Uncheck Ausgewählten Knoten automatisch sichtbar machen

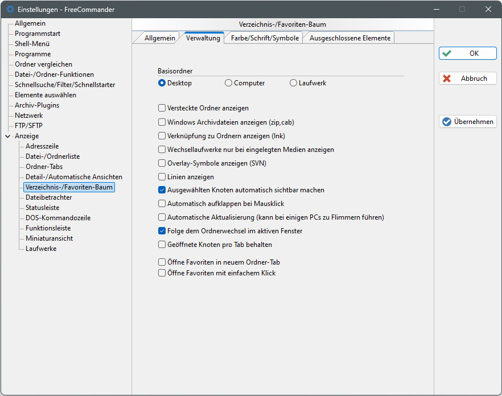[x=162, y=190]
